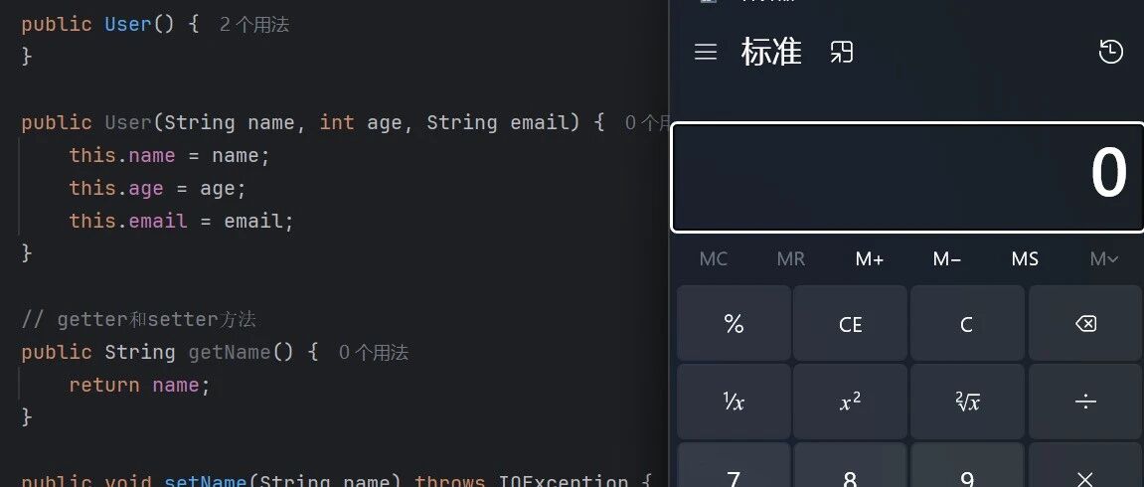Viewport: 1144px width, 487px height.
Task: Click IOException in the setName signature
Action: 564,481
